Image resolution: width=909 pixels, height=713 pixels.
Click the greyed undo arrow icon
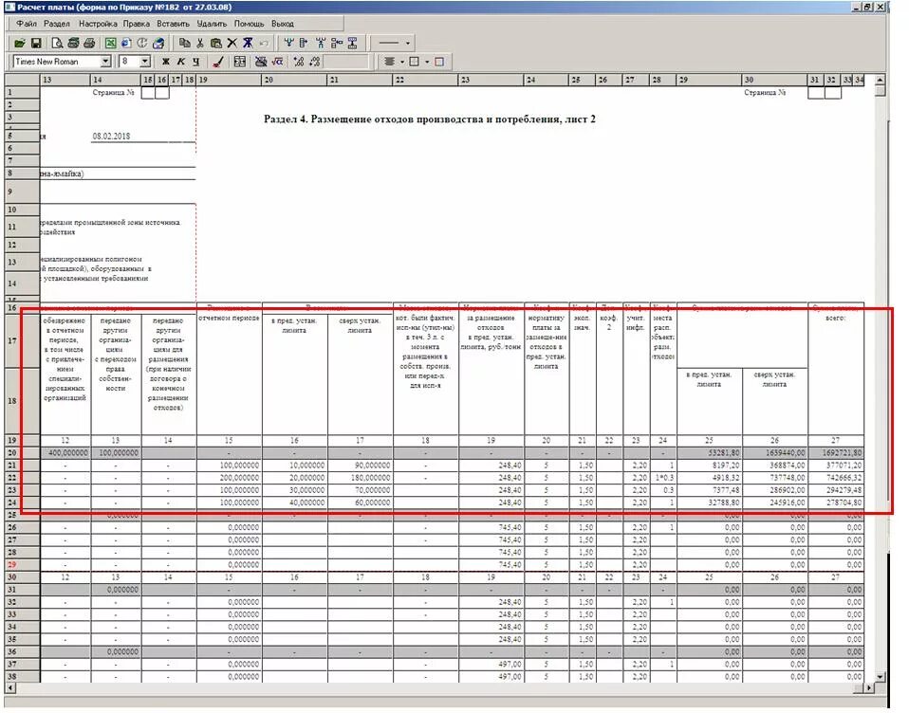tap(264, 43)
